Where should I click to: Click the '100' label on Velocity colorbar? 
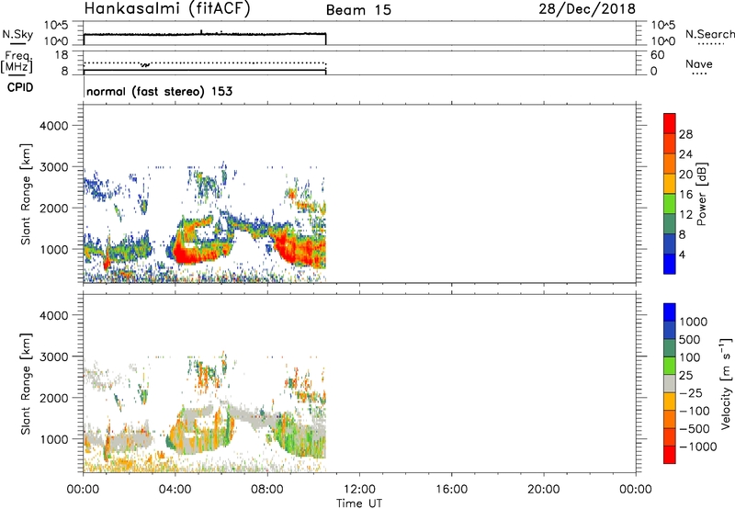tap(689, 357)
